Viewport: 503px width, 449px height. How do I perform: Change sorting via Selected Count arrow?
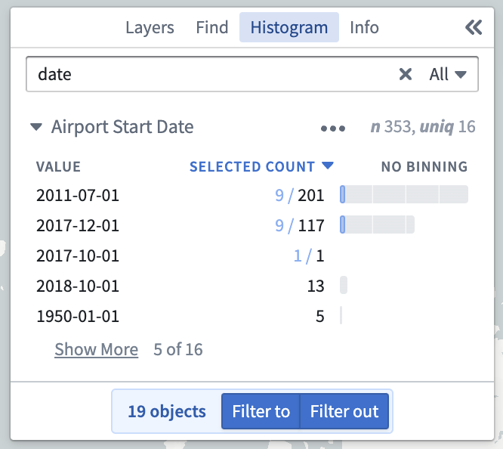coord(328,166)
